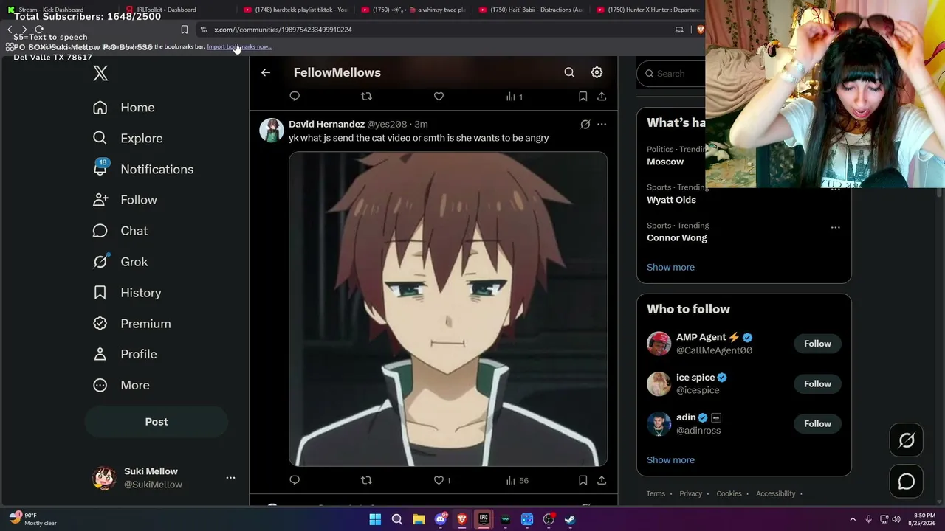
Task: Share the post above David's
Action: coord(602,96)
